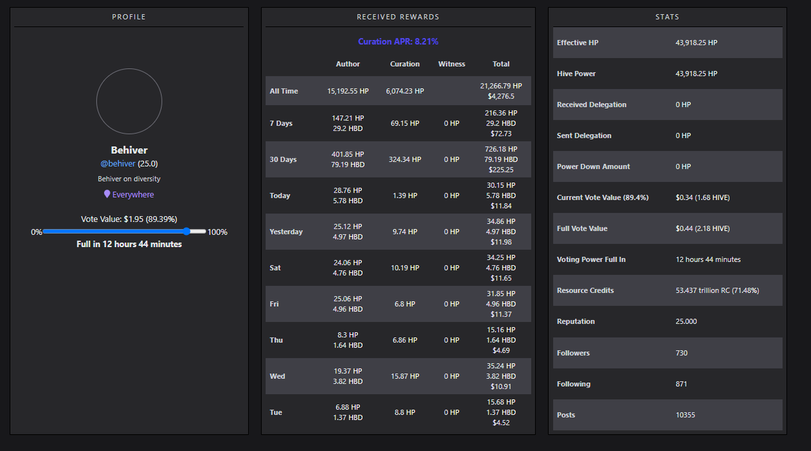Screen dimensions: 811x451
Task: Click the 10.19 HP curation value for Sat
Action: coord(405,268)
